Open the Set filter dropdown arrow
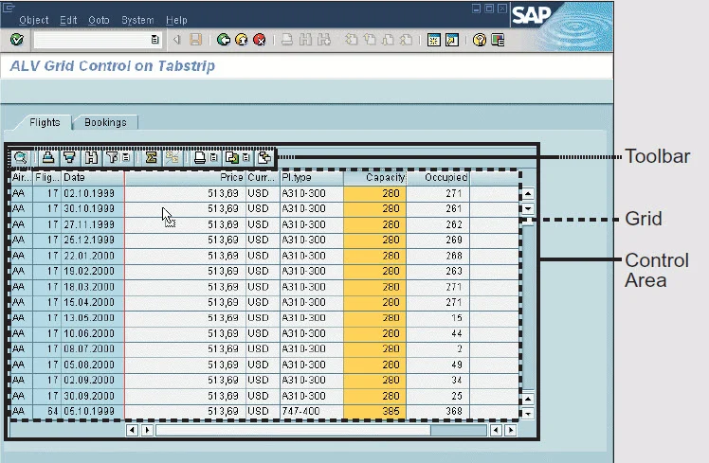 [126, 157]
